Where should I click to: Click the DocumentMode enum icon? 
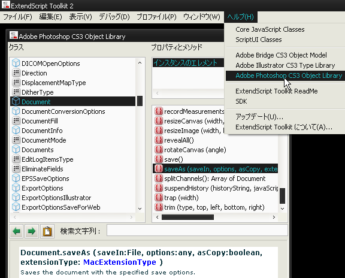16,140
